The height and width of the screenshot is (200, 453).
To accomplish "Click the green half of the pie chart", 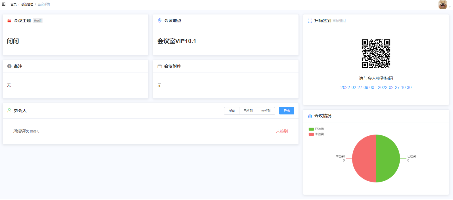I will (x=388, y=159).
